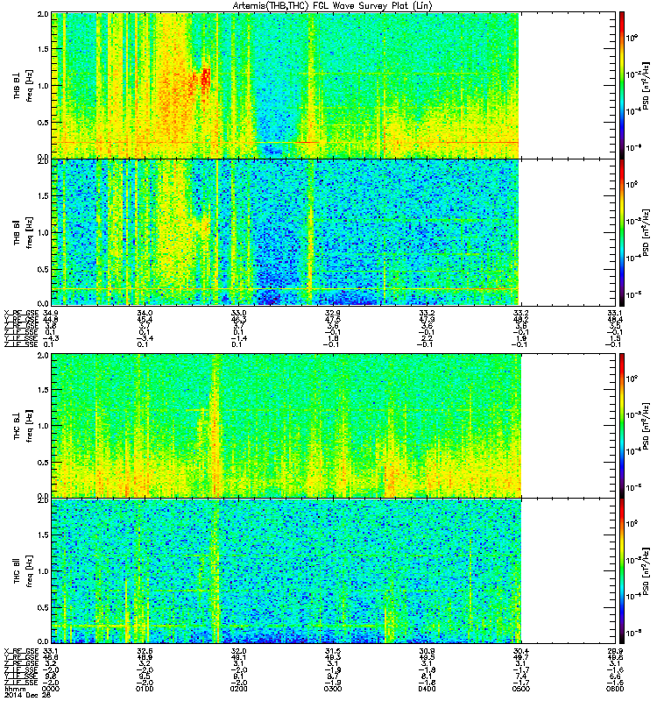
Task: Click the PSD [nT²/Hz] label of the top color bar
Action: 646,85
